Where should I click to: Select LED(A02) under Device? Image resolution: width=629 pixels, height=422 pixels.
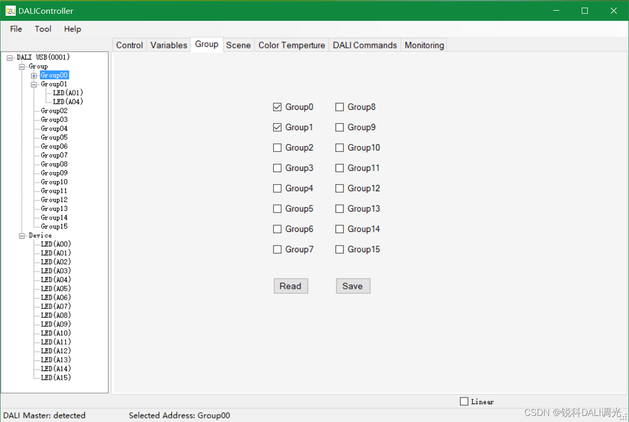(56, 262)
